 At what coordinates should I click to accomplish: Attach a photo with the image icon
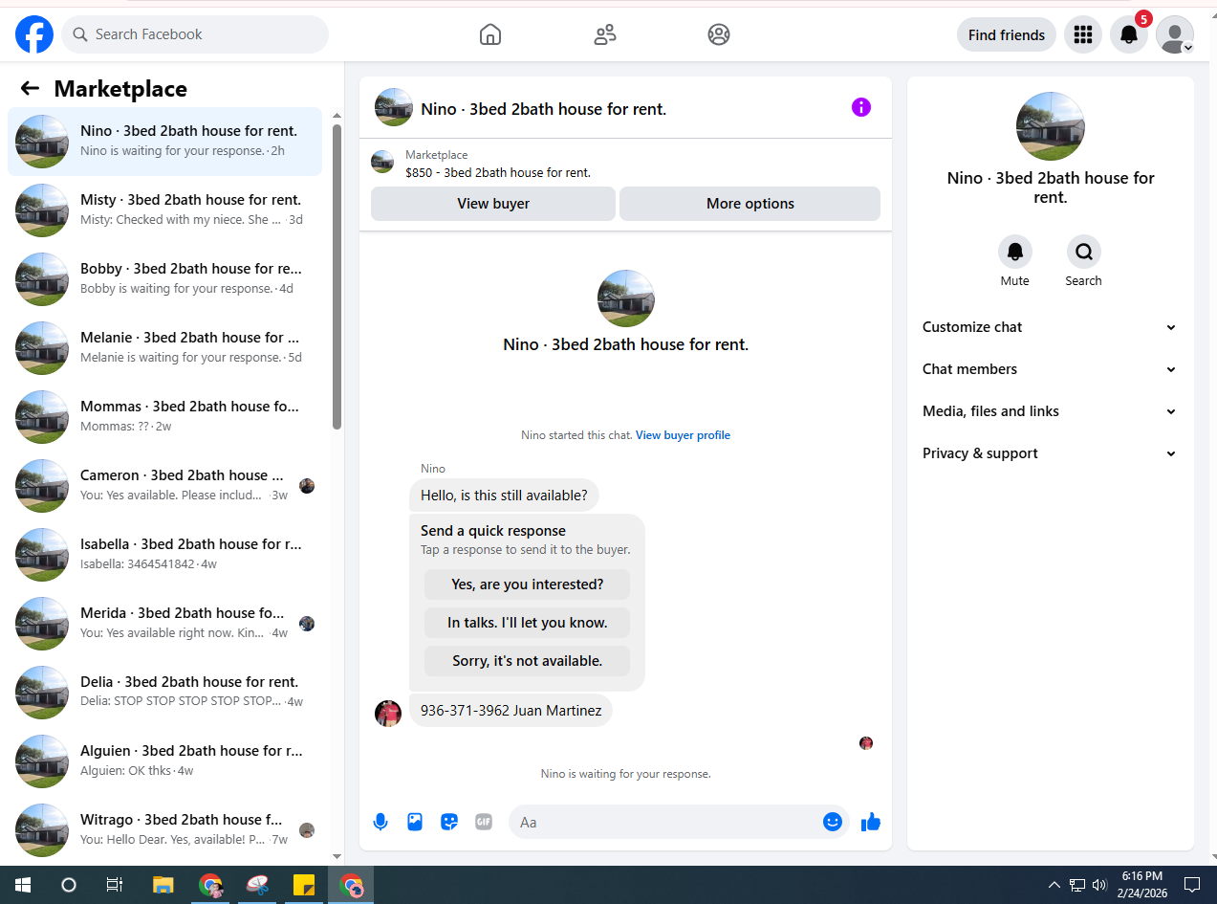[415, 822]
